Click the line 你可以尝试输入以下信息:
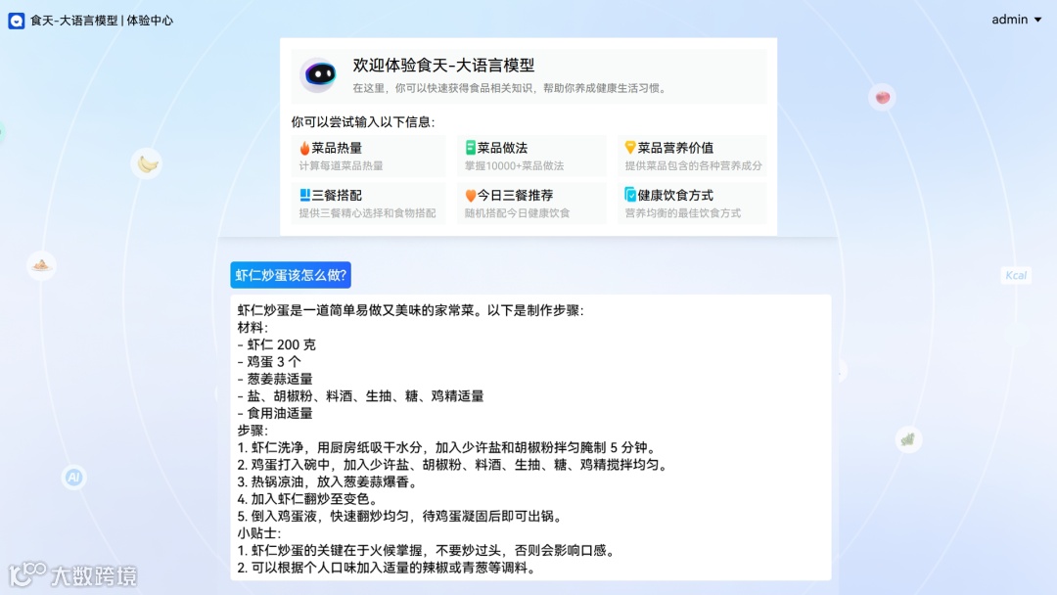 pyautogui.click(x=363, y=122)
